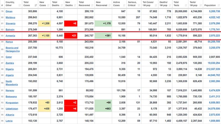Open the Bahrain country link
The image size is (221, 124).
10,30
